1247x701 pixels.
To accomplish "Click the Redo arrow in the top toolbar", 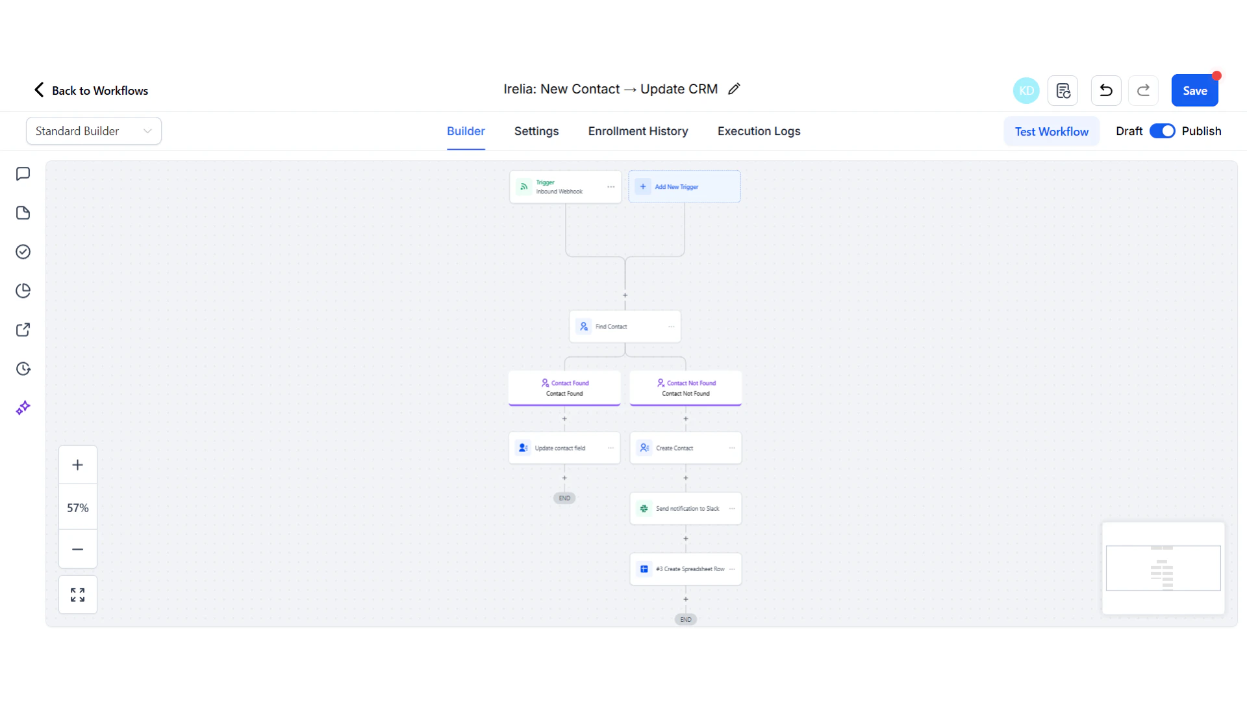I will [1143, 90].
